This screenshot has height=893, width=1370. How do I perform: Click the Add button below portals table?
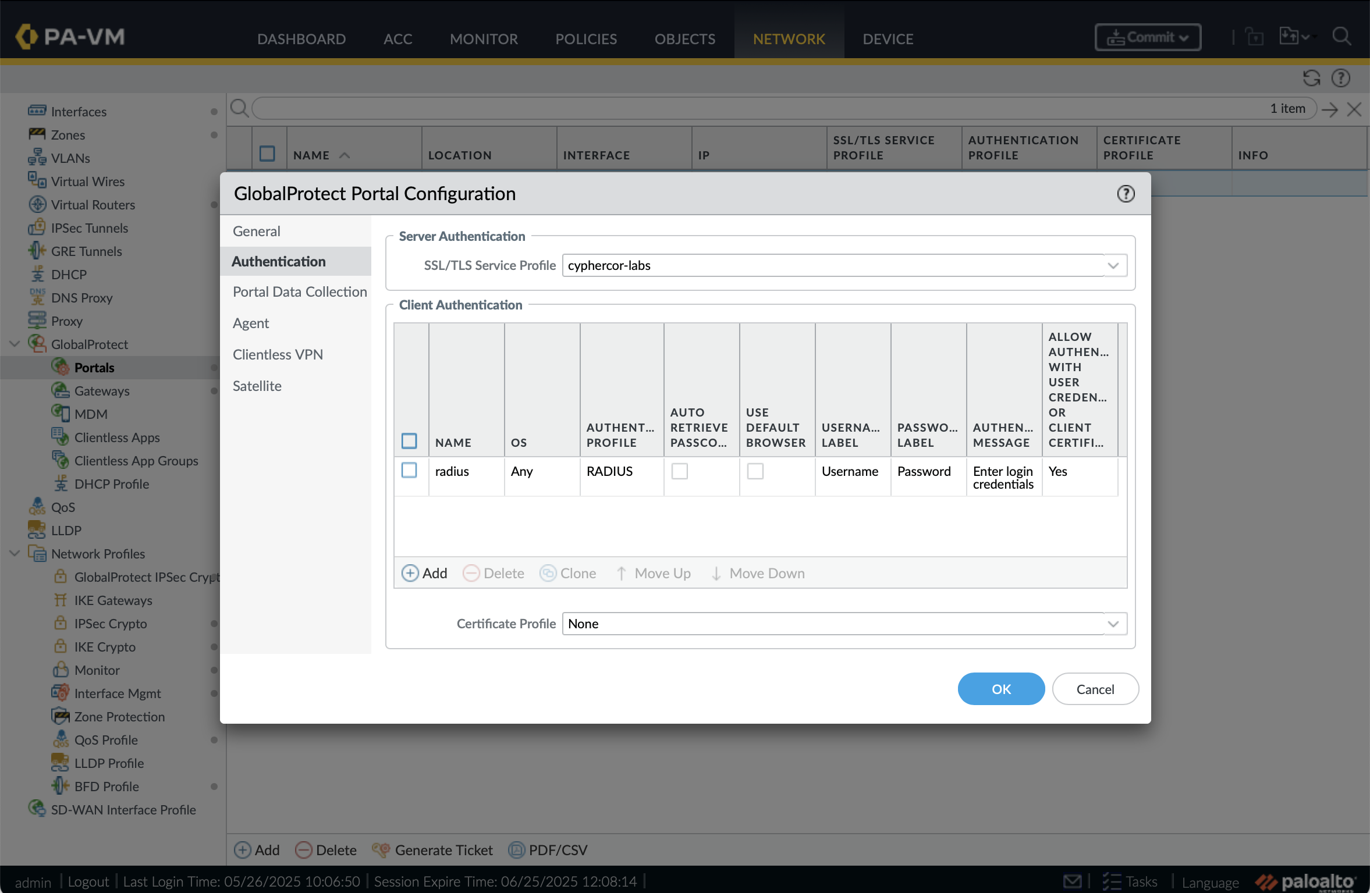coord(257,850)
